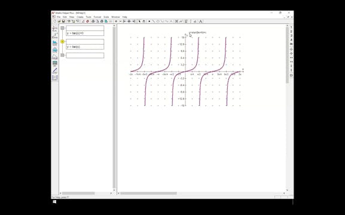Click the graph area scroll-right arrow
This screenshot has height=215, width=345.
pos(284,193)
